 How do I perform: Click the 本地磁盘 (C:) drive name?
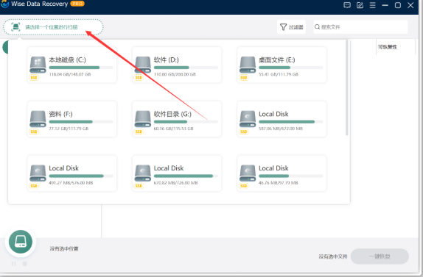[68, 60]
